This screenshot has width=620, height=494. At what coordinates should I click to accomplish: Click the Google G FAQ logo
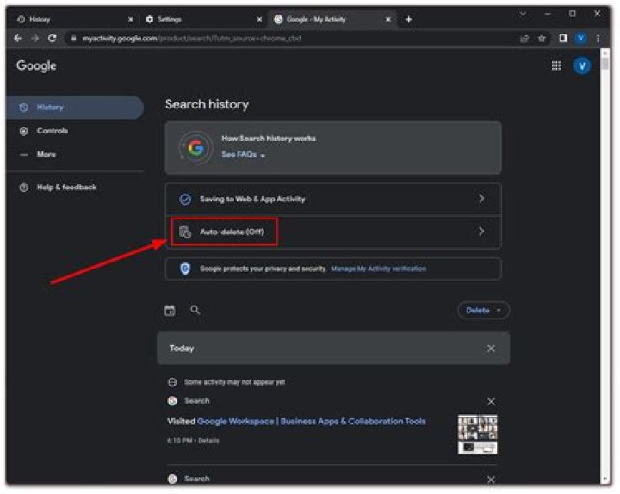[195, 148]
